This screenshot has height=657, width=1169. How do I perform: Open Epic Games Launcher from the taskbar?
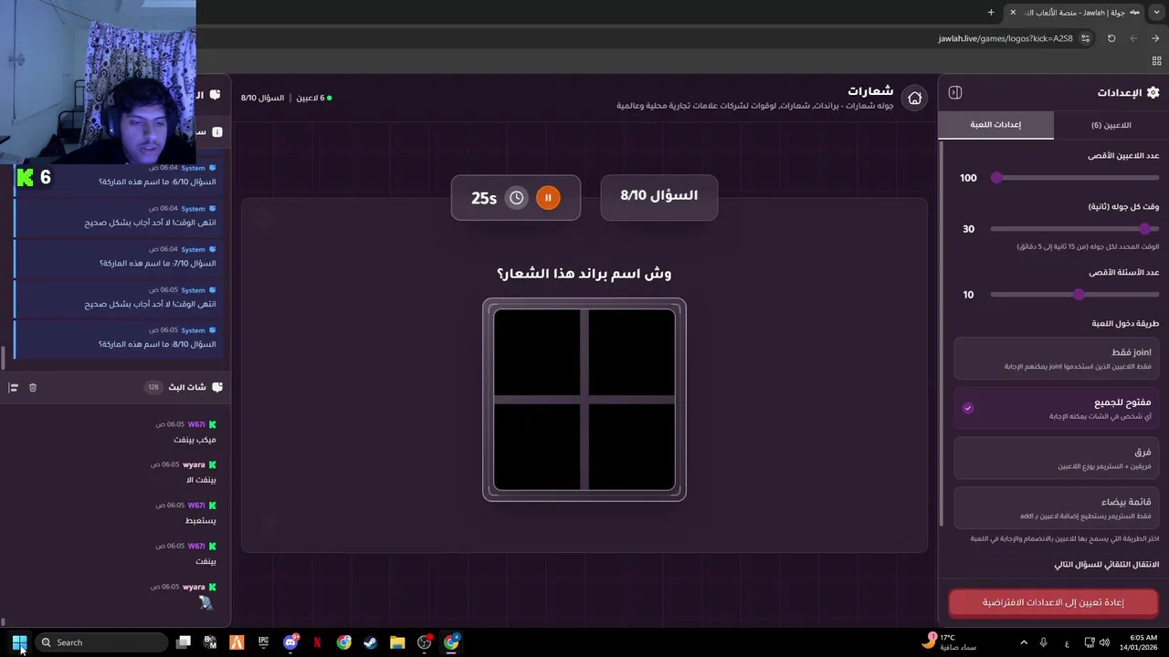coord(263,642)
